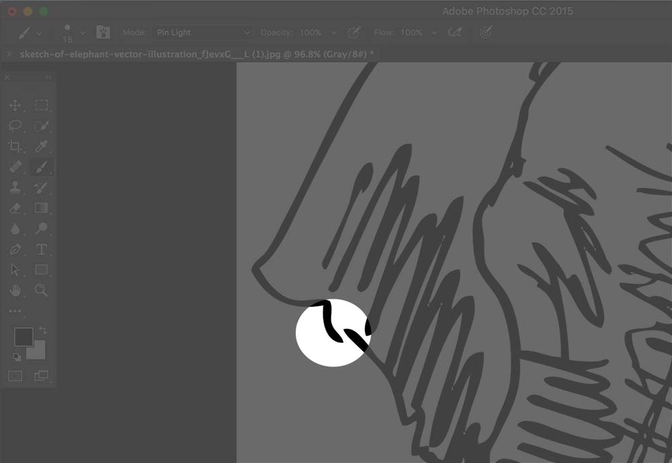Enable airbrush-style build-up effects
This screenshot has width=672, height=463.
[455, 32]
